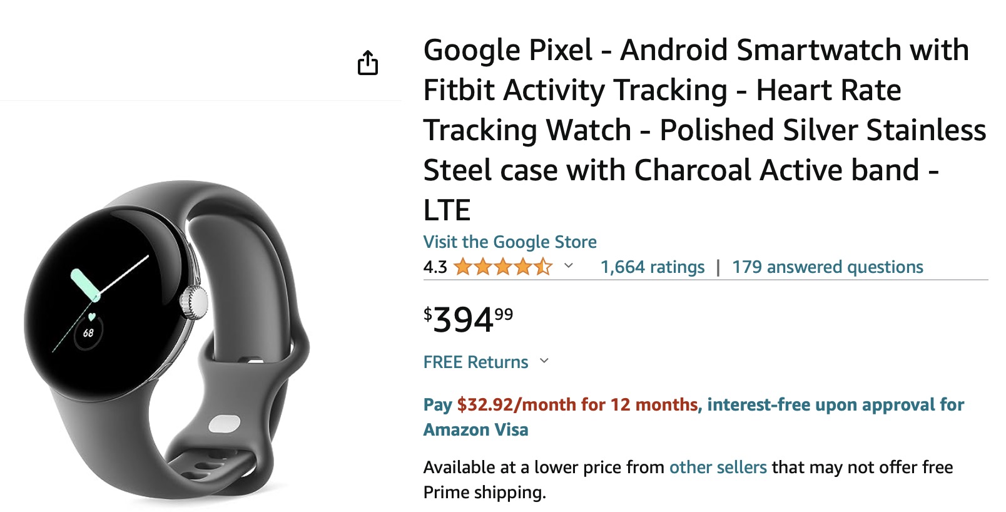Screen dimensions: 1006x512
Task: Open the Pixel Watch product image
Action: click(166, 342)
